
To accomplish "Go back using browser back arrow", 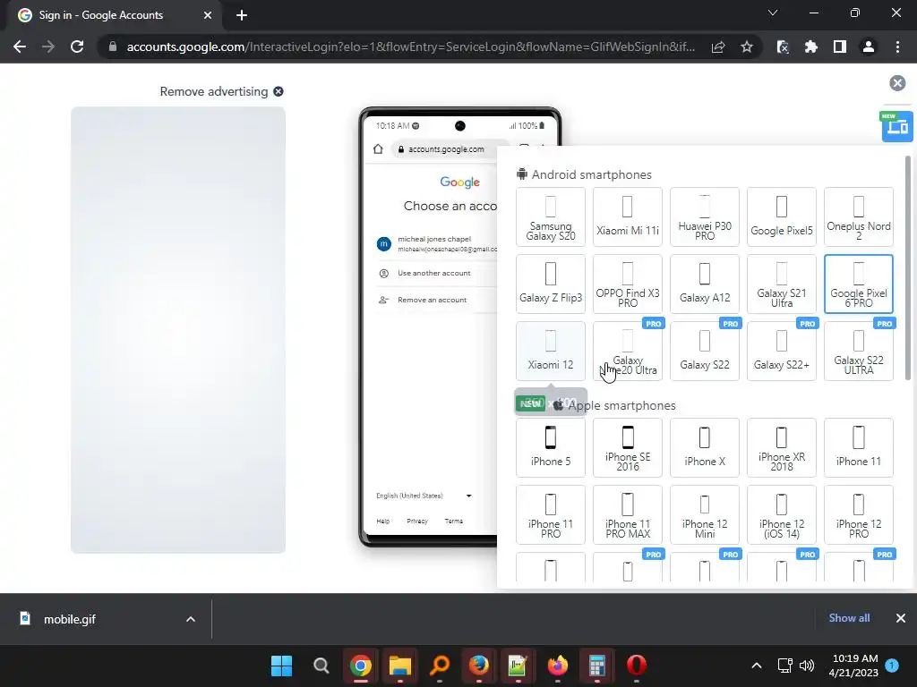I will pos(20,47).
